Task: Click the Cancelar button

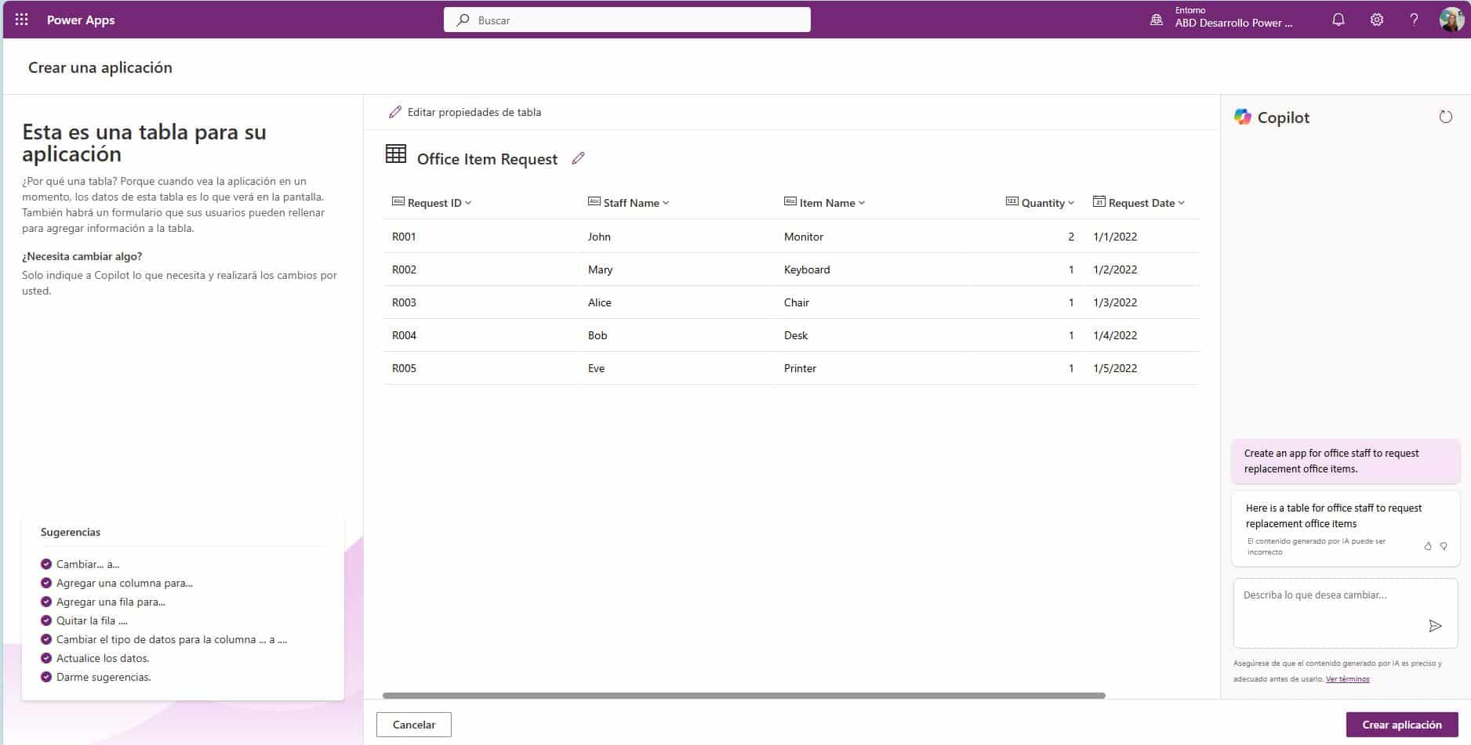Action: pyautogui.click(x=414, y=725)
